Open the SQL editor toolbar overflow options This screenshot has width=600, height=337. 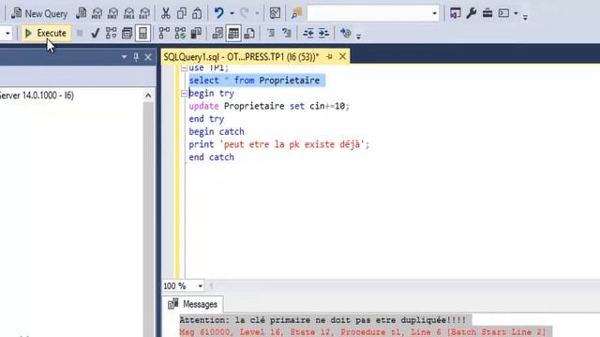click(358, 37)
